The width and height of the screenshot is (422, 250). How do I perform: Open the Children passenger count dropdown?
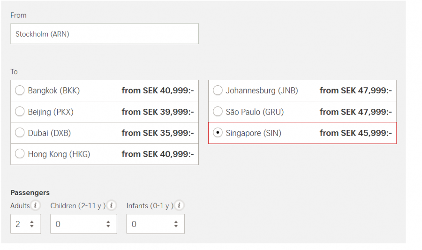[83, 224]
